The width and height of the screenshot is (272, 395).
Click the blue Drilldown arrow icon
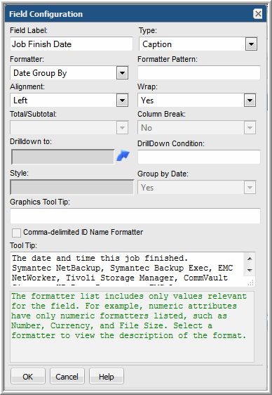[123, 156]
